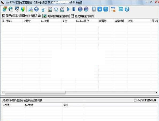The height and width of the screenshot is (121, 159).
Task: Open help with the blue question mark icon
Action: [127, 9]
